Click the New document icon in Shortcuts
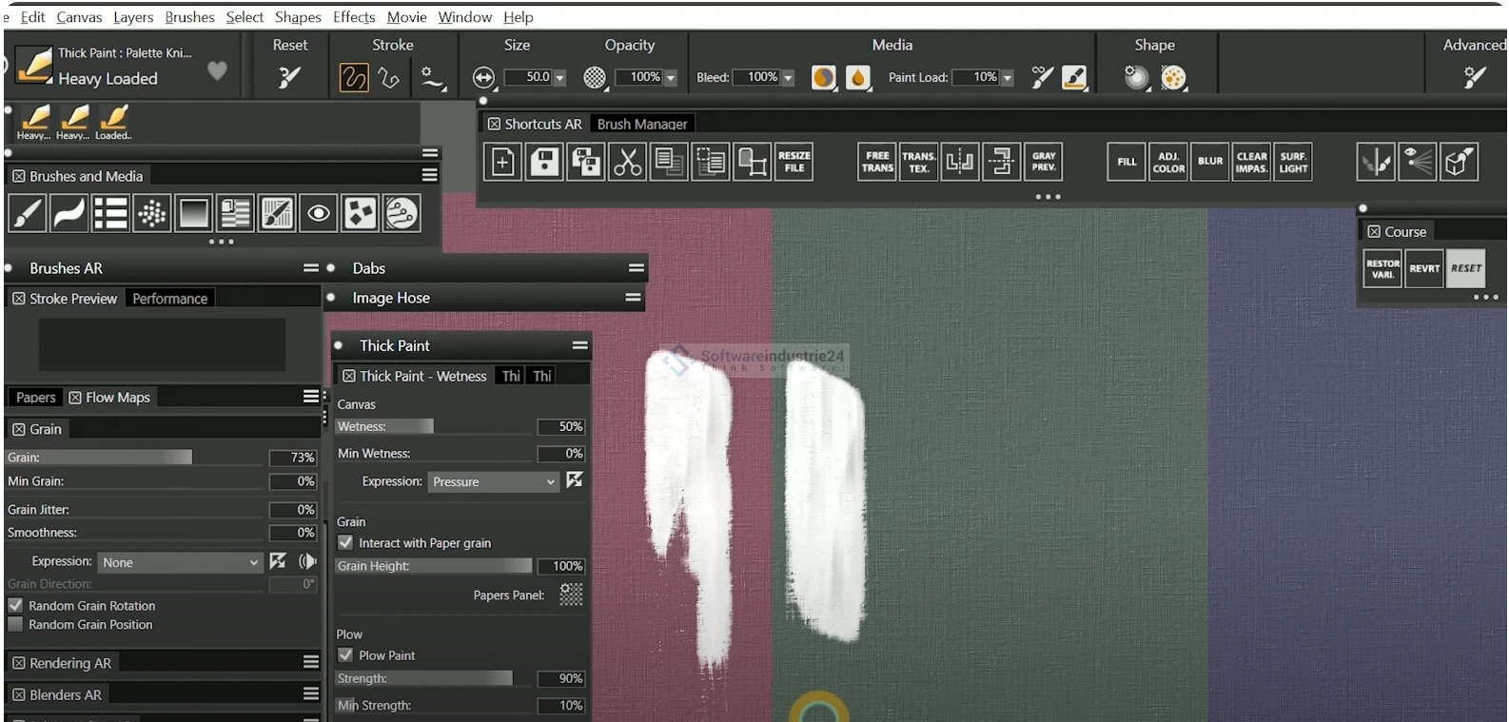1509x722 pixels. (x=502, y=163)
